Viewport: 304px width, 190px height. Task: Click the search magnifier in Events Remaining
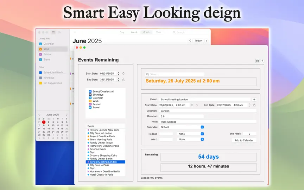[x=147, y=74]
